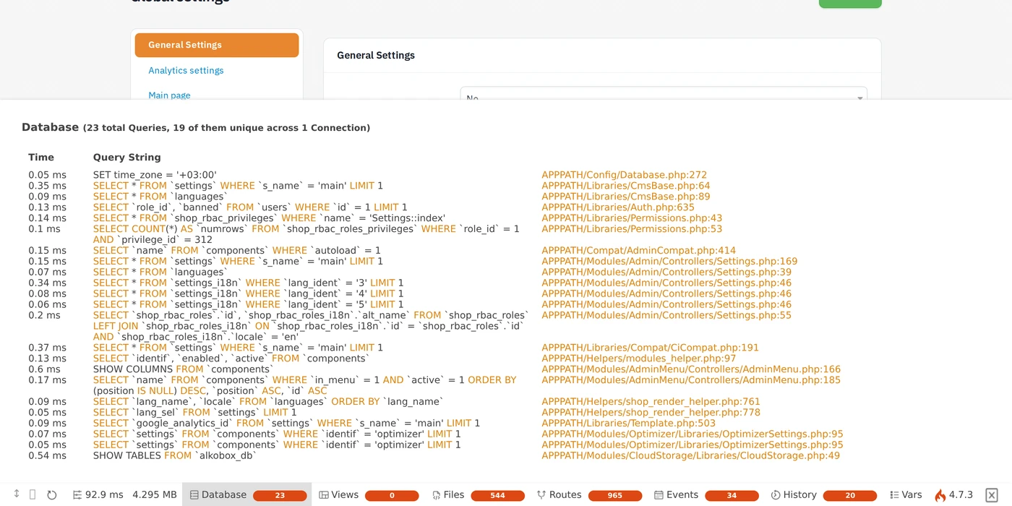Close the debug toolbar with X
The width and height of the screenshot is (1012, 506).
pyautogui.click(x=992, y=495)
